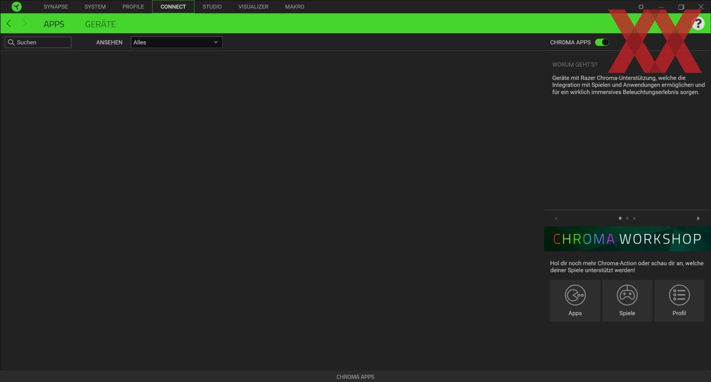Open Chroma Workshop Spiele tile
711x382 pixels.
(627, 301)
